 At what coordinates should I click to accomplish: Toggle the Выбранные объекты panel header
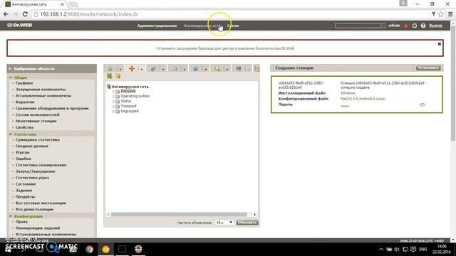click(x=52, y=68)
